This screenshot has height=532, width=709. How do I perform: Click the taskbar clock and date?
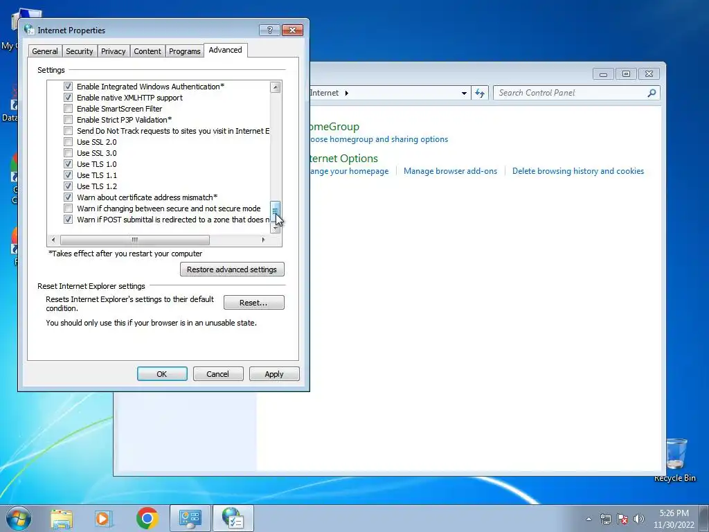point(674,519)
